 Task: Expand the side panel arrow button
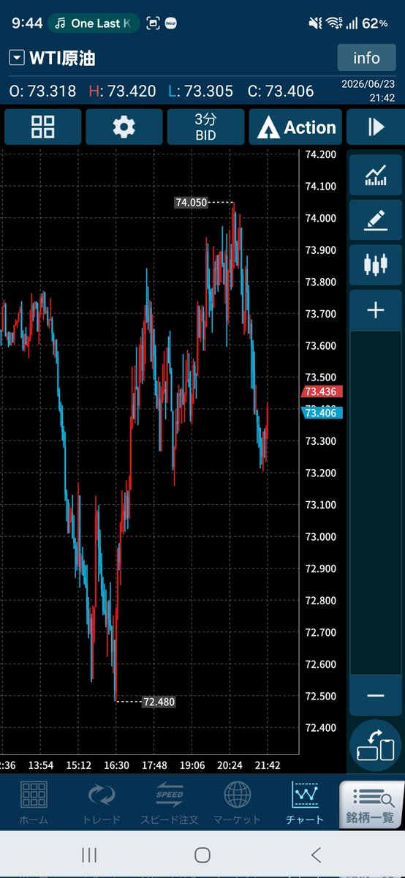(376, 127)
